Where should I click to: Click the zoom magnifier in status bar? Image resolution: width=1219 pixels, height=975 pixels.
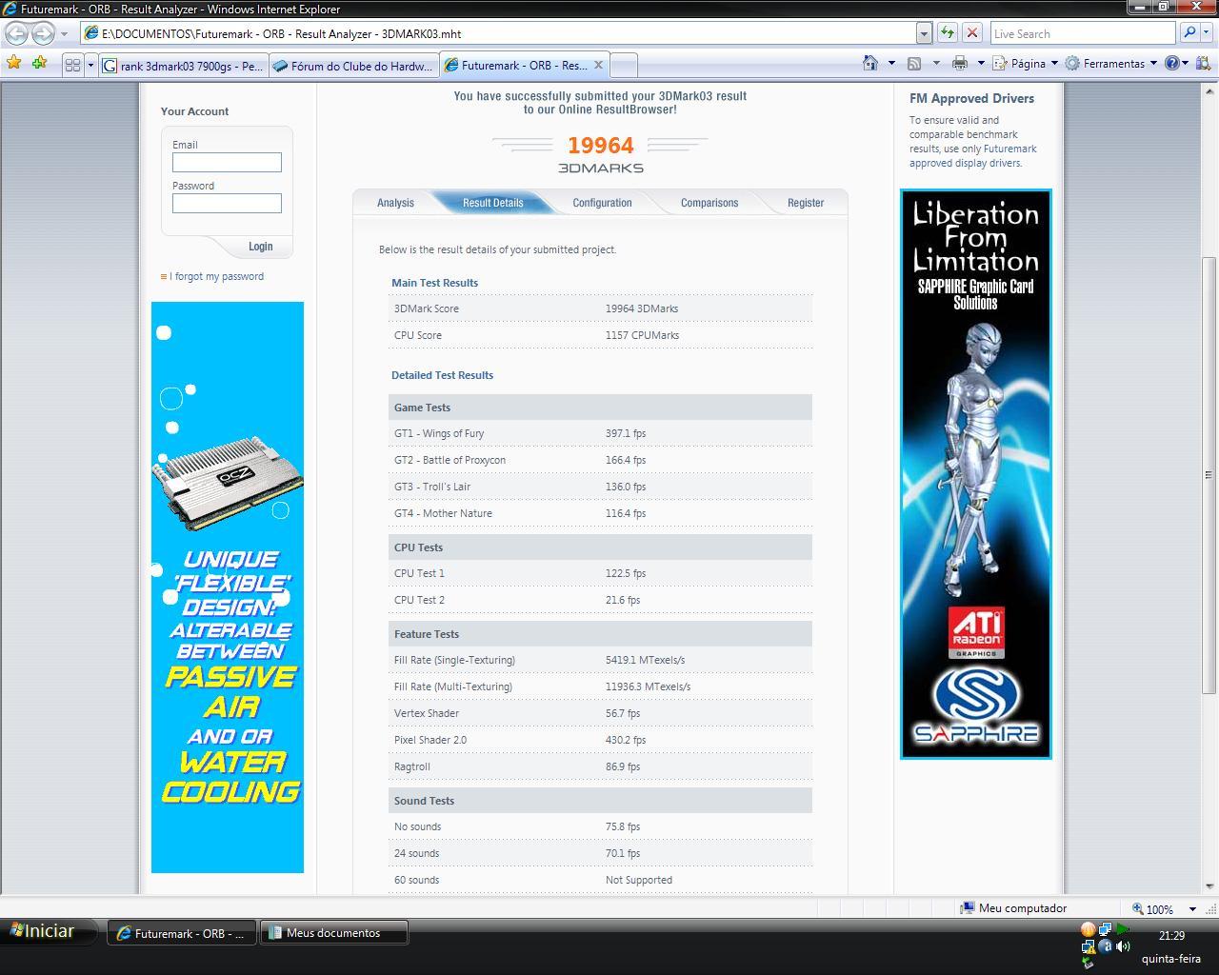tap(1138, 909)
